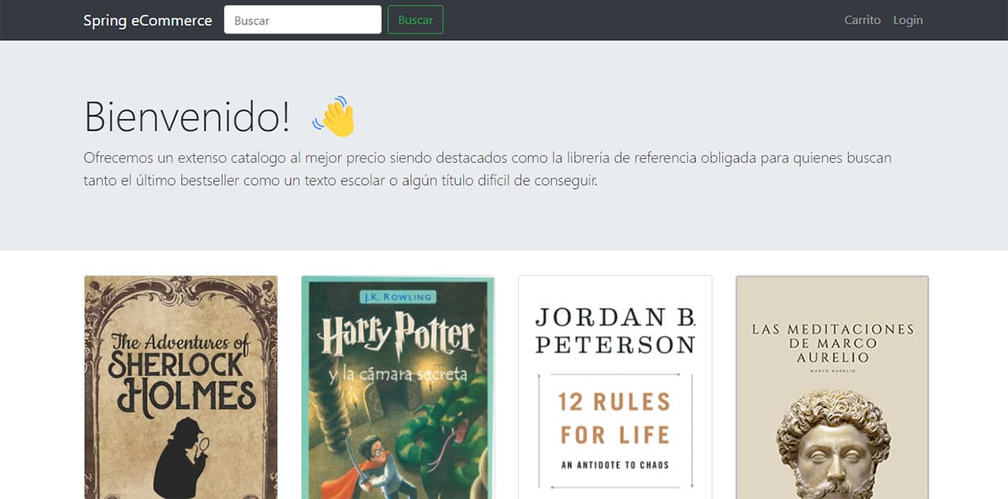The width and height of the screenshot is (1008, 499).
Task: Click the Harry Potter title logo
Action: coord(396,335)
